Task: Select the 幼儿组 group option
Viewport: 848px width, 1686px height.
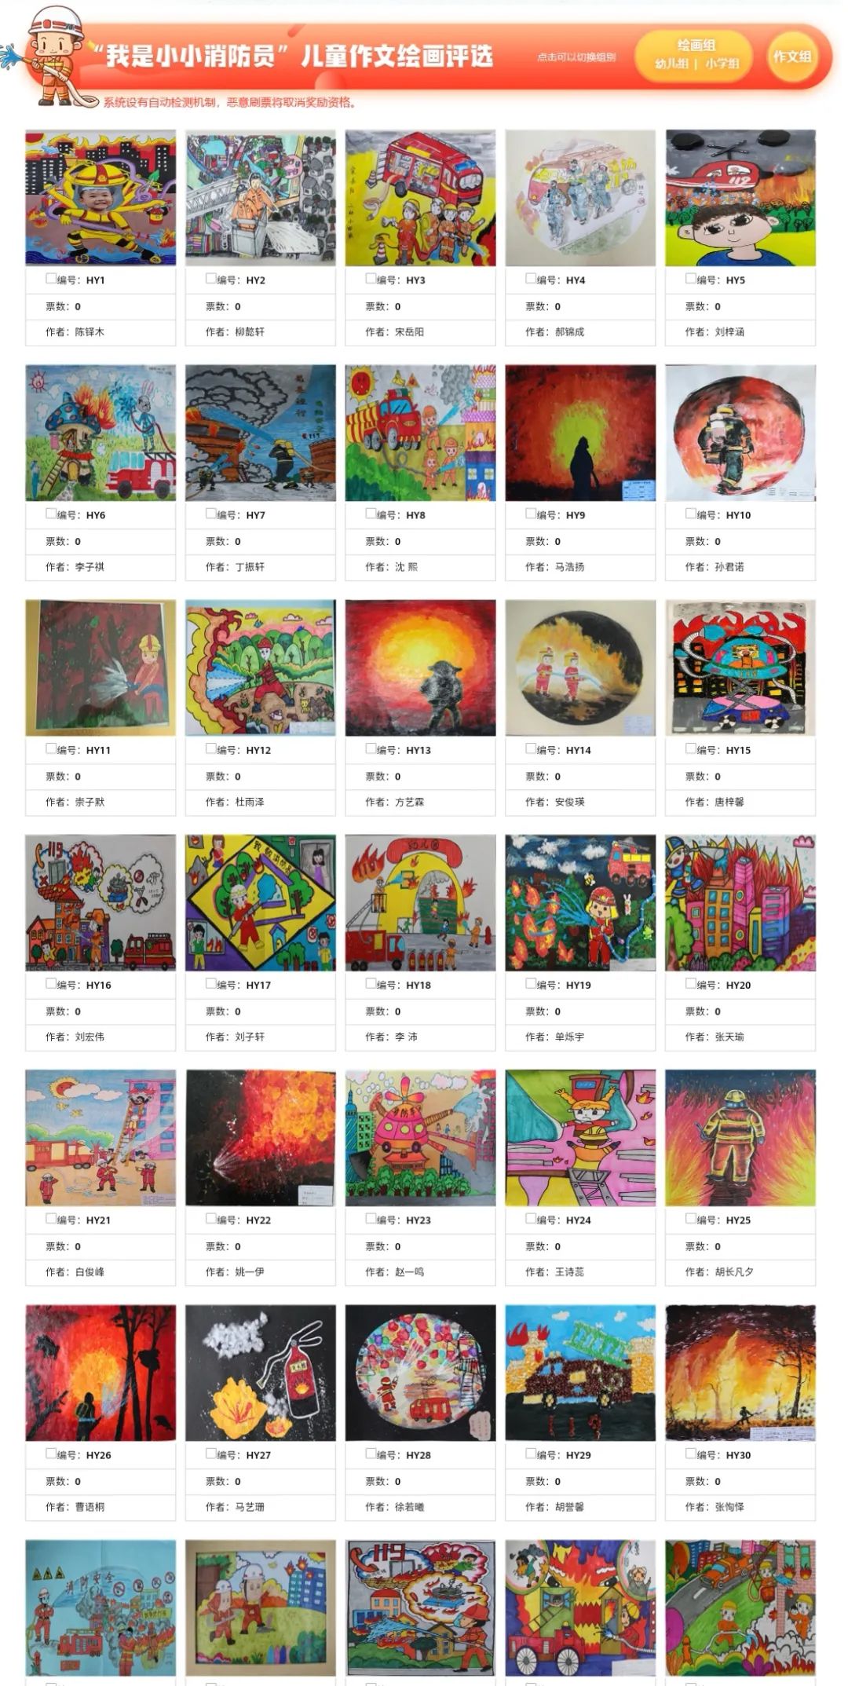Action: click(x=671, y=64)
